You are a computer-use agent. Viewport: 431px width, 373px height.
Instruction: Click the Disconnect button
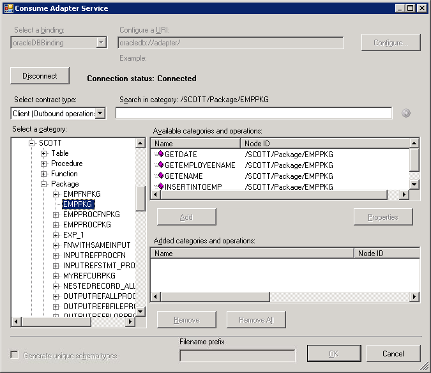[x=40, y=75]
